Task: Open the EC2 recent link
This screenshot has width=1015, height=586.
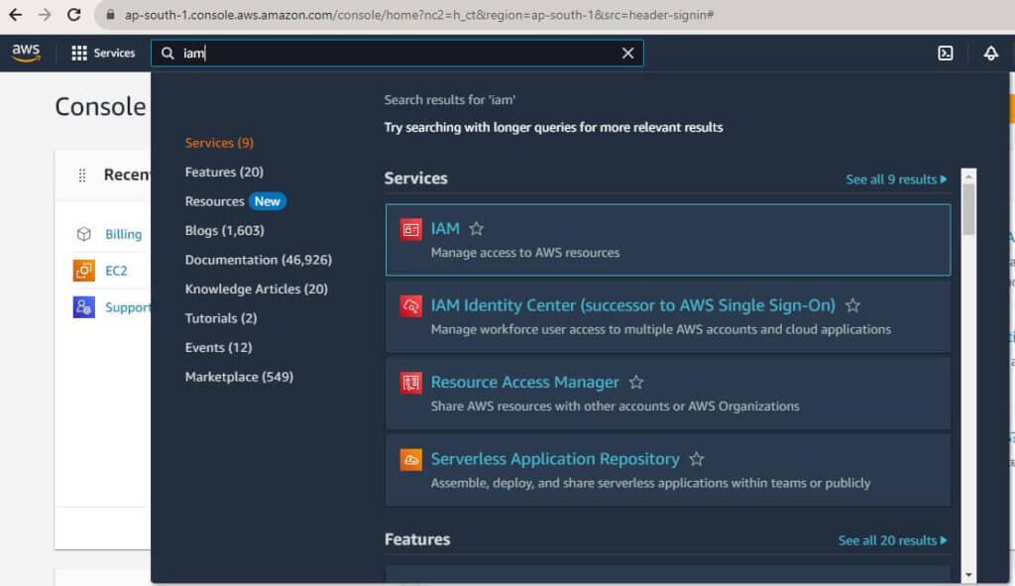Action: (x=116, y=271)
